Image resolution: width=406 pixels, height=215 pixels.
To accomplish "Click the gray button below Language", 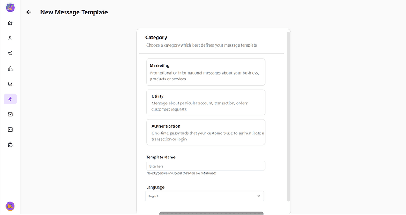I will tap(211, 213).
